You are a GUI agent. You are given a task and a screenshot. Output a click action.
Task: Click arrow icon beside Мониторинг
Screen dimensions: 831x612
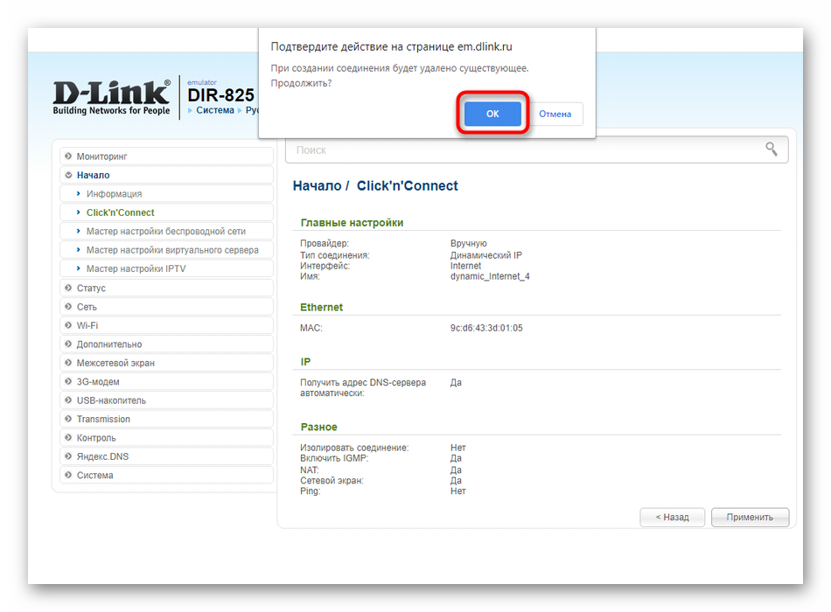tap(68, 156)
